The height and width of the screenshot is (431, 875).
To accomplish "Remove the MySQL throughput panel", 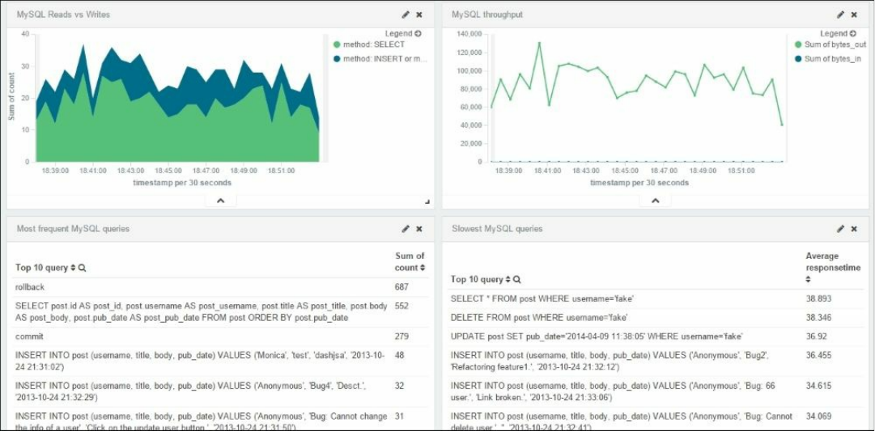I will (x=854, y=15).
